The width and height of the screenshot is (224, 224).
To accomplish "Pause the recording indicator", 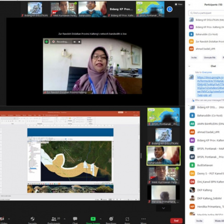I will pyautogui.click(x=75, y=42).
